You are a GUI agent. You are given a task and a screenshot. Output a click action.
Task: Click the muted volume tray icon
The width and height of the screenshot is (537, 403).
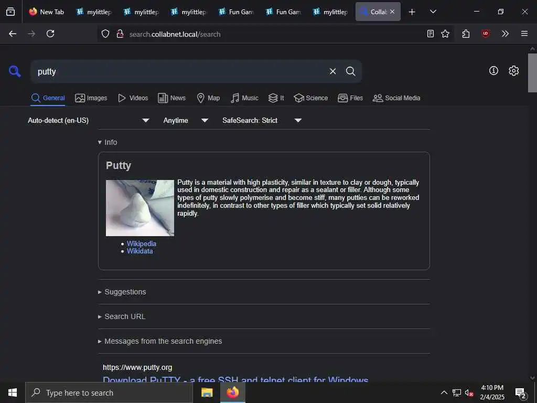(469, 393)
